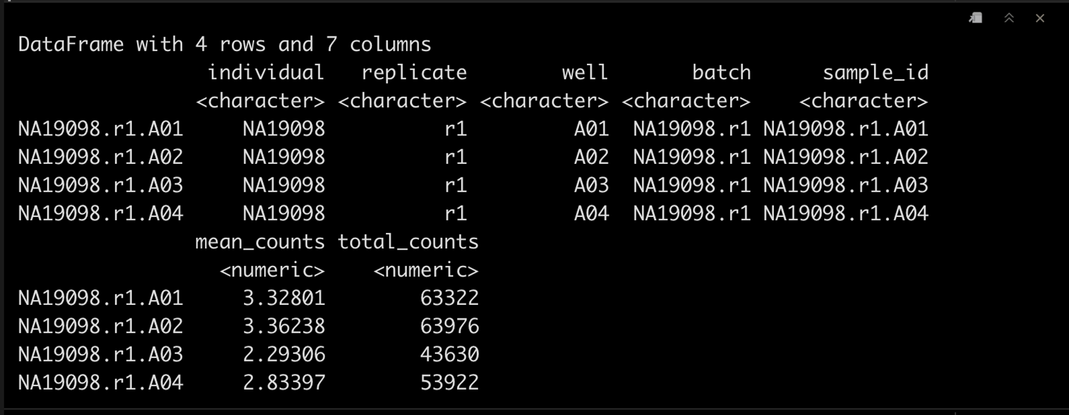Click total_counts value 63976
Viewport: 1069px width, 415px height.
[x=450, y=326]
